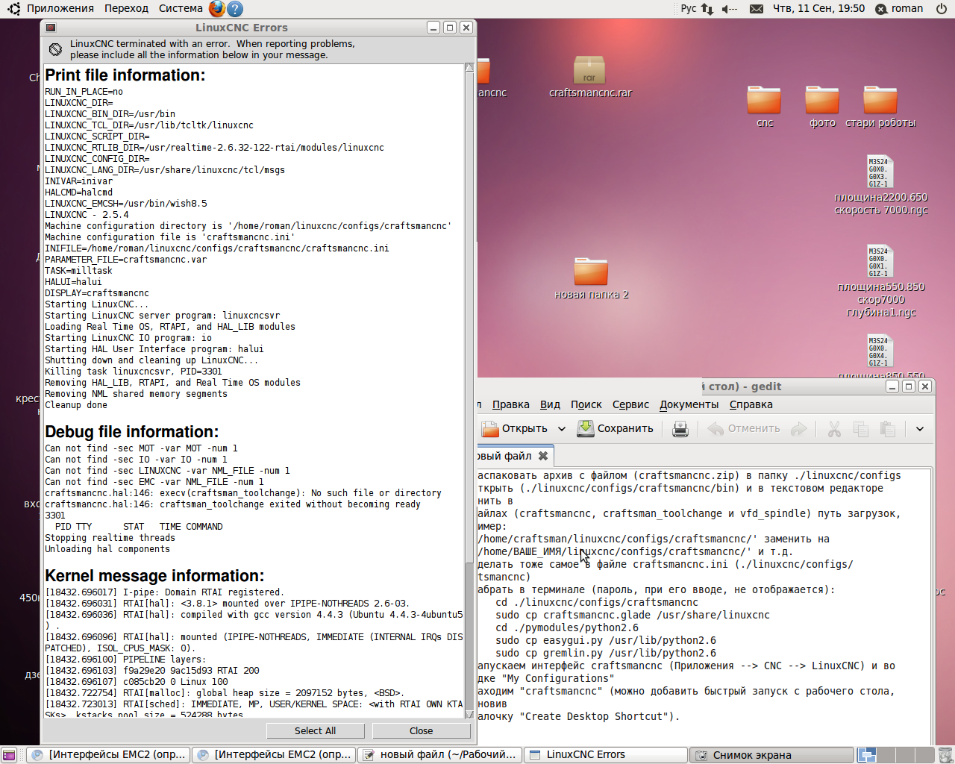This screenshot has width=955, height=764.
Task: Select the 'фото' folder on desktop
Action: click(x=822, y=107)
